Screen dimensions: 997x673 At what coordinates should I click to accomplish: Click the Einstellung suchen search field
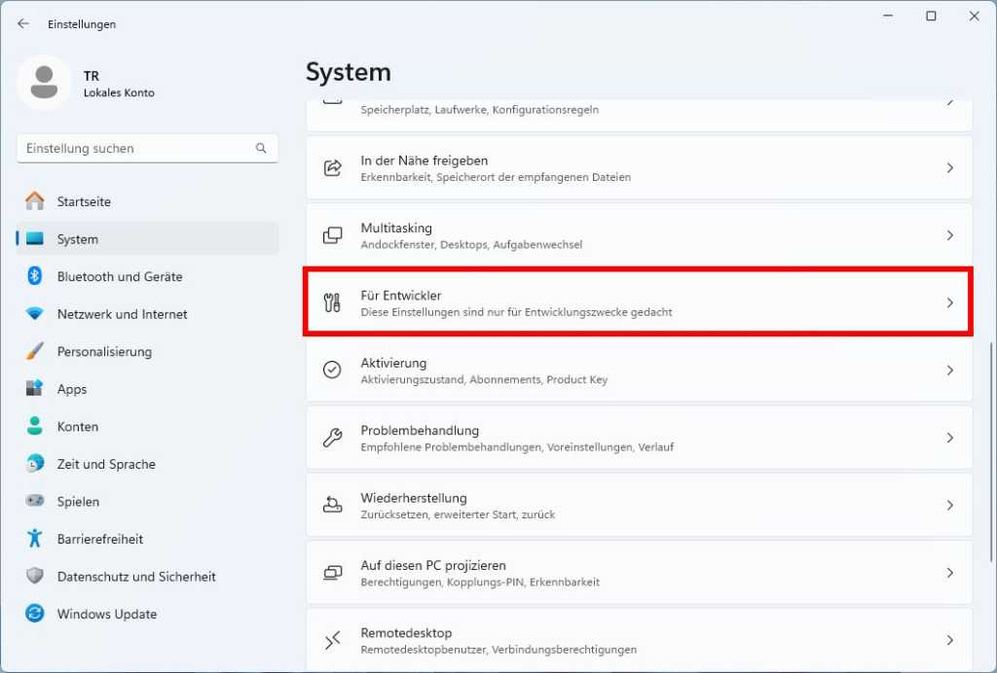tap(146, 148)
